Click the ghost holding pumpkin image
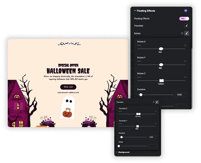The width and height of the screenshot is (201, 163). [67, 108]
